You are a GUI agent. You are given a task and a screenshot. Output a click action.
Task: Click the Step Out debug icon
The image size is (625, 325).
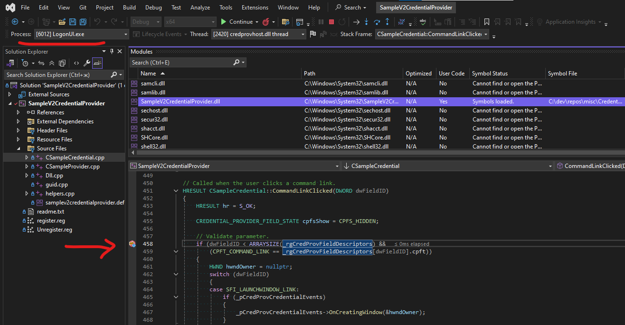click(x=388, y=22)
